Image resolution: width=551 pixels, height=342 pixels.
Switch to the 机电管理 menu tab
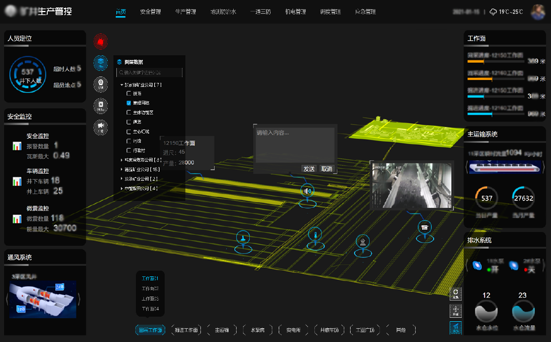295,12
